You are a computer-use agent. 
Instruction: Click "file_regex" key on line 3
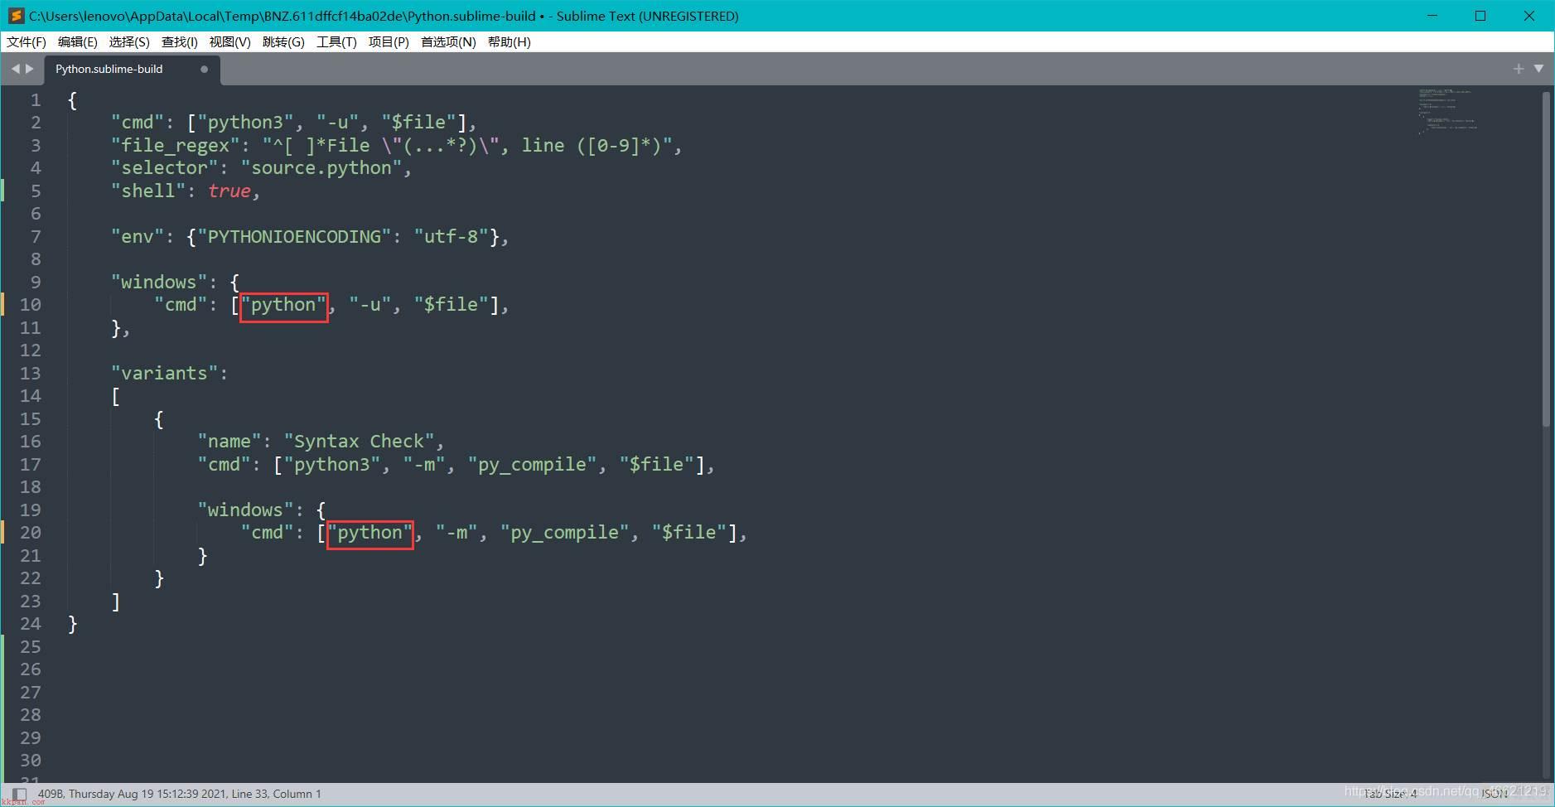[x=176, y=146]
